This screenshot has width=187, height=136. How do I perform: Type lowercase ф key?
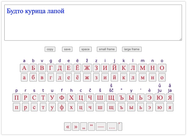pyautogui.click(x=62, y=107)
